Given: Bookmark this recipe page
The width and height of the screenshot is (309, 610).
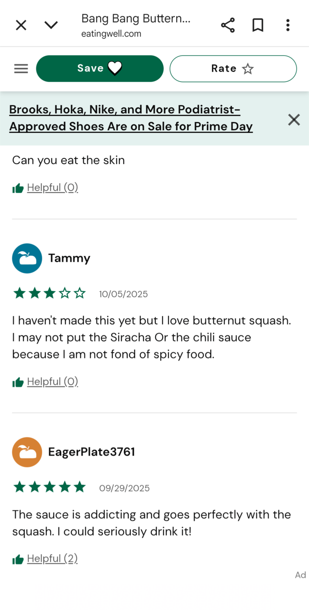Looking at the screenshot, I should 258,25.
